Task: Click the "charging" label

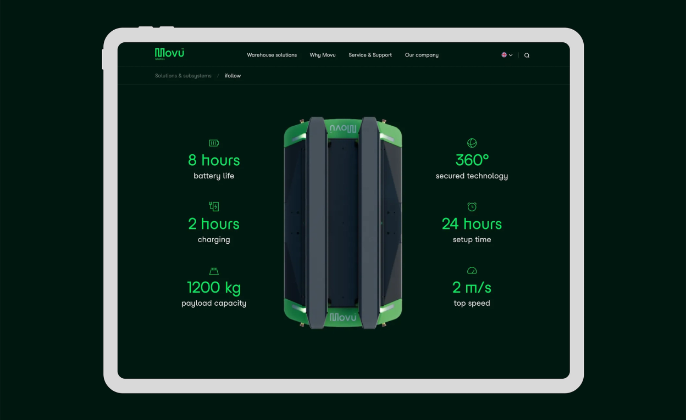Action: click(214, 240)
